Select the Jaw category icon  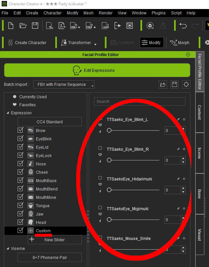(31, 214)
